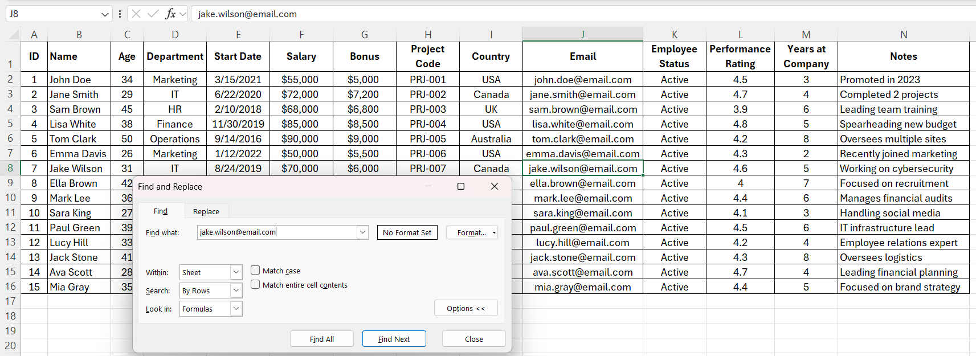Image resolution: width=976 pixels, height=356 pixels.
Task: Click performance rating cell 3.9
Action: (x=740, y=109)
